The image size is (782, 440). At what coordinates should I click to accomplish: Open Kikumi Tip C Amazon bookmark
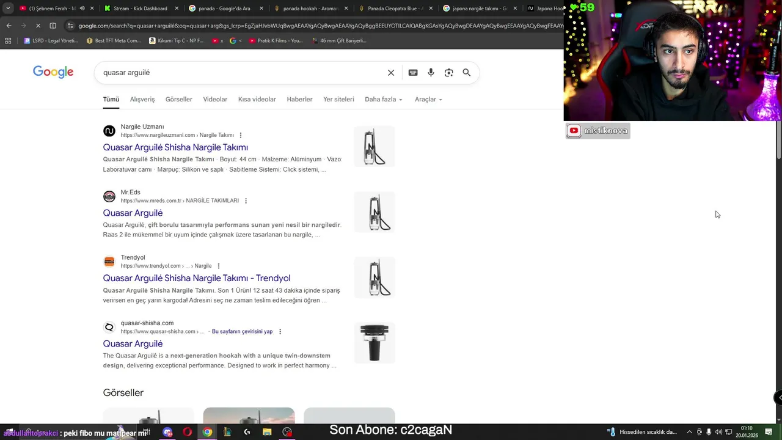(x=177, y=41)
